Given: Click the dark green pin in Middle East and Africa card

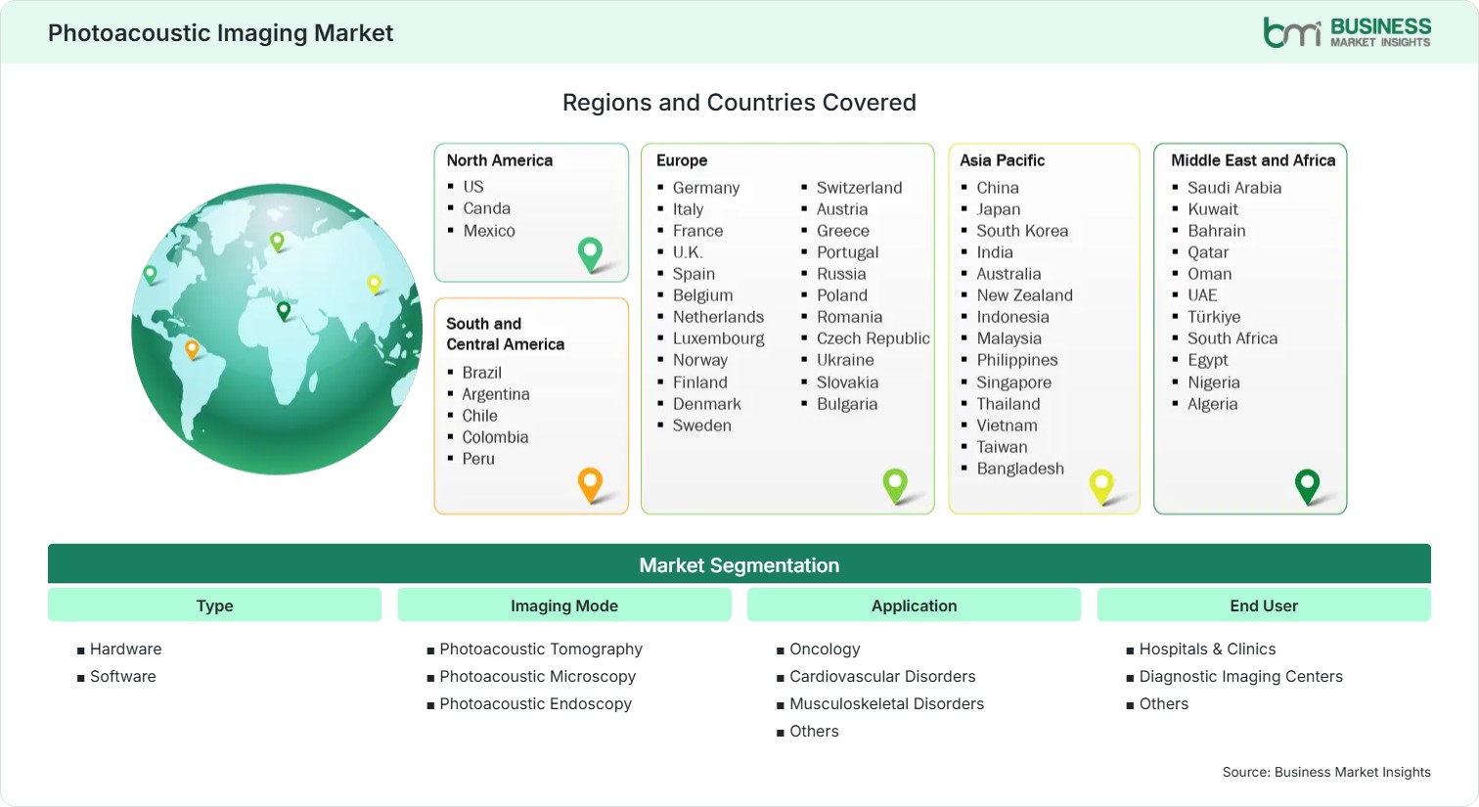Looking at the screenshot, I should click(1307, 485).
